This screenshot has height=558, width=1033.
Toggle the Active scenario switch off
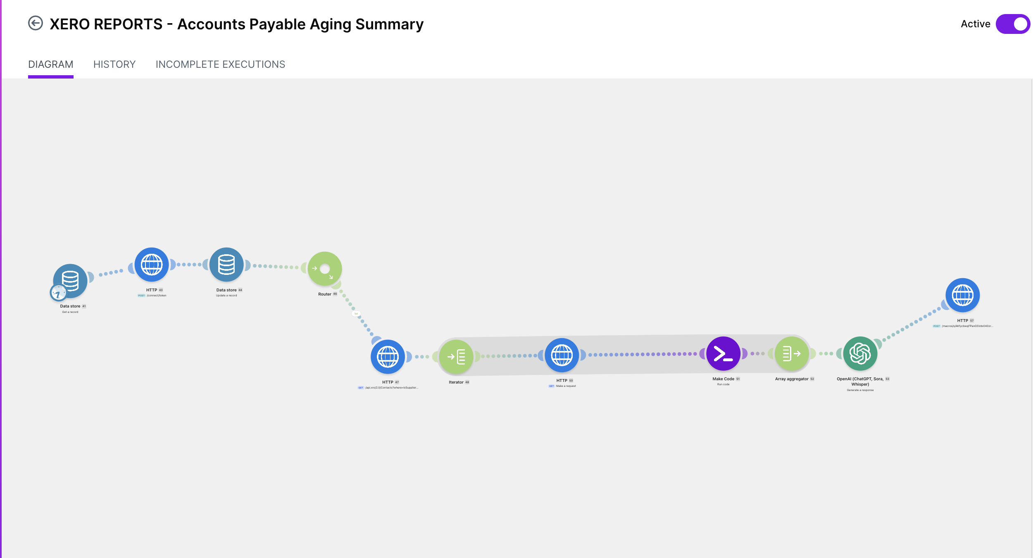point(1013,24)
